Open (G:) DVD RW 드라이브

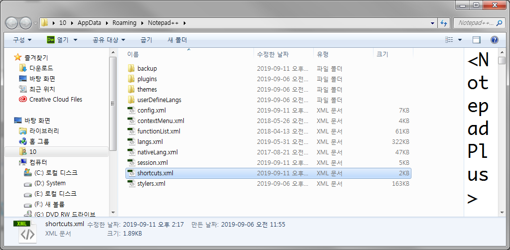[x=64, y=214]
